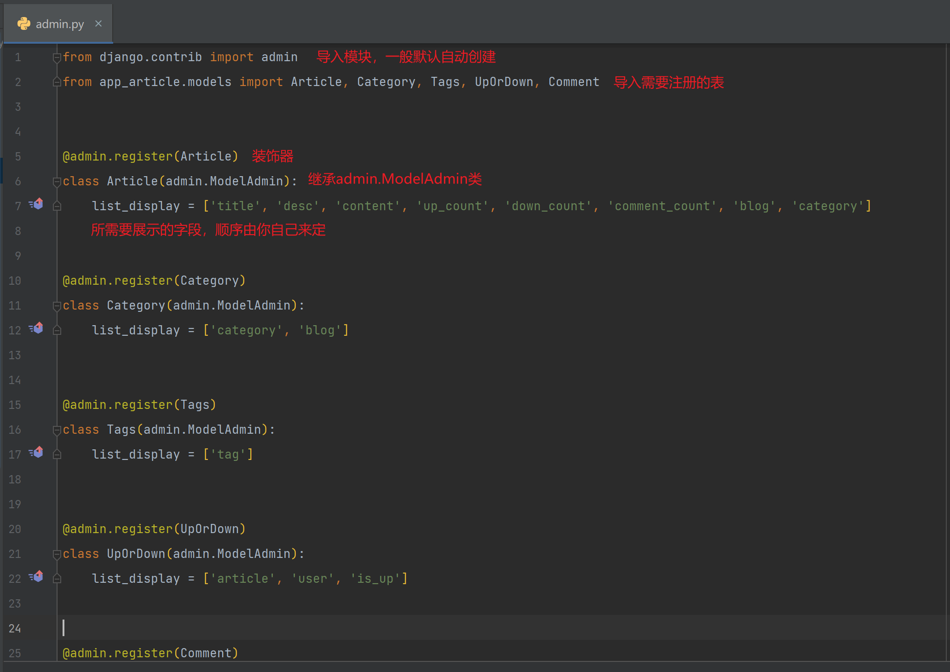
Task: Click line number 15 in gutter
Action: [x=15, y=405]
